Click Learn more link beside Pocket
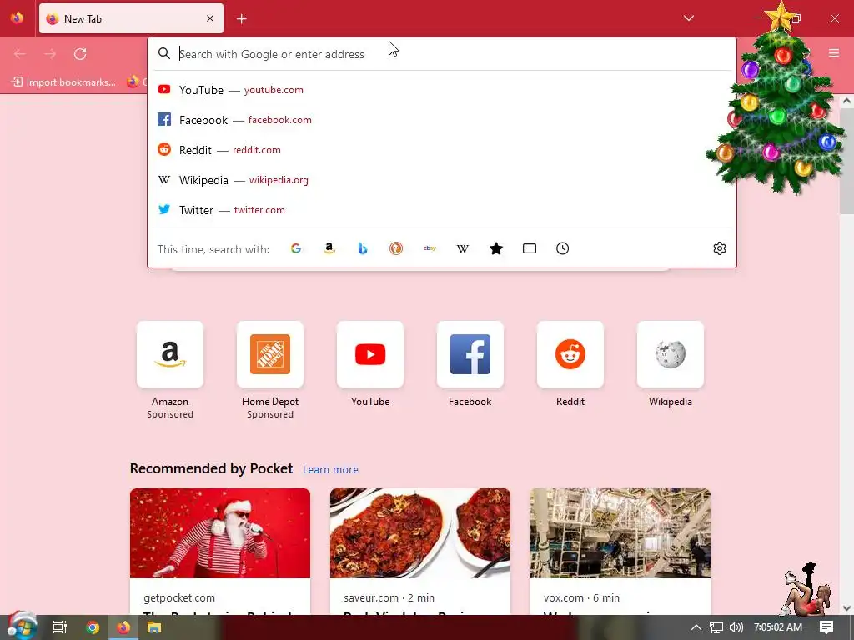 (330, 469)
